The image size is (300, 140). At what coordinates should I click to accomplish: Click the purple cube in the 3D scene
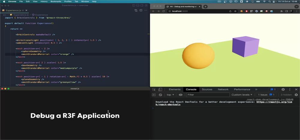(x=245, y=47)
